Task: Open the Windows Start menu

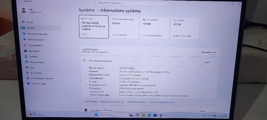Action: click(x=96, y=115)
